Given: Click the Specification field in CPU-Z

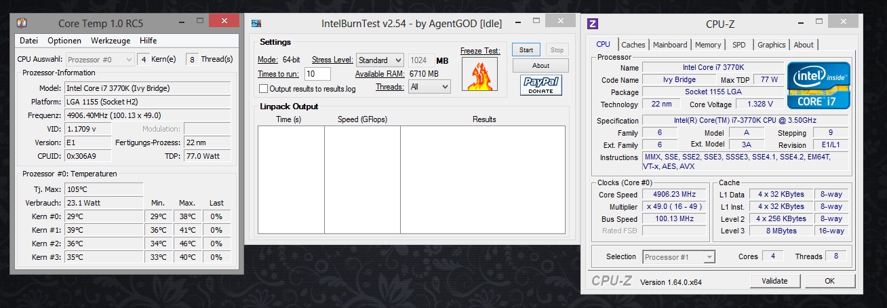Looking at the screenshot, I should [745, 121].
